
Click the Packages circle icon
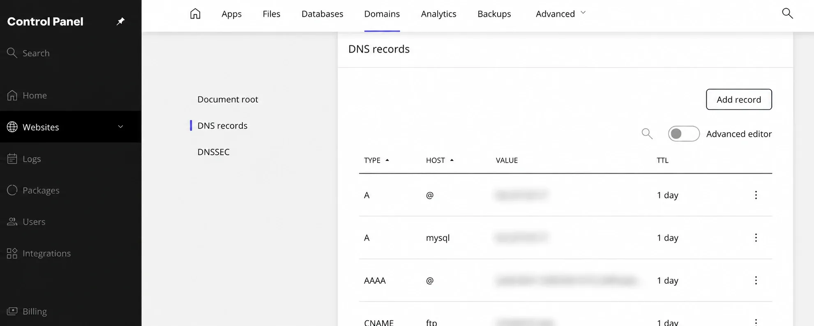click(12, 190)
